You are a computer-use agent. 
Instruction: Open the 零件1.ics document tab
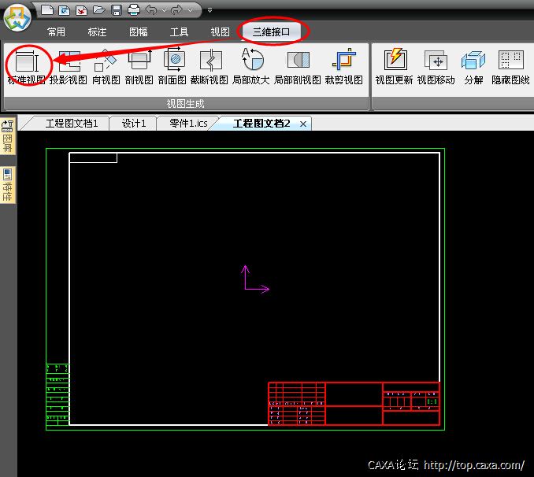[188, 124]
